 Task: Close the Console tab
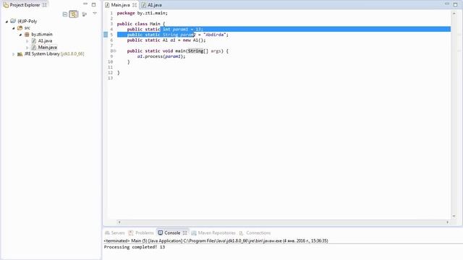pyautogui.click(x=185, y=233)
